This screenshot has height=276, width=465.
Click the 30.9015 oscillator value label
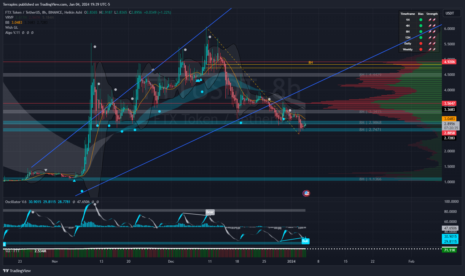450,237
